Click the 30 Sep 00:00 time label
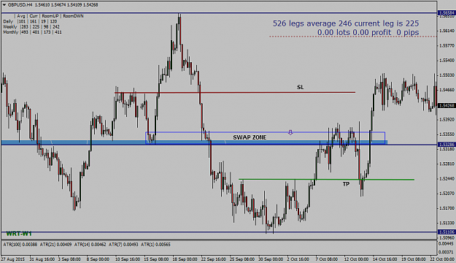This screenshot has height=263, width=456. click(271, 259)
